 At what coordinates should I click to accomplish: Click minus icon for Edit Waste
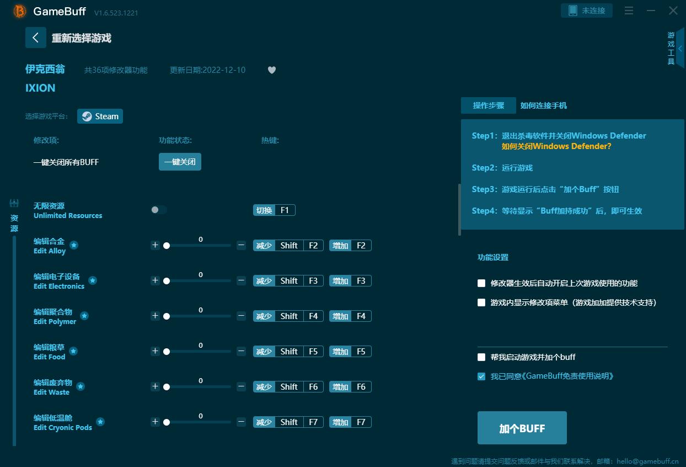(x=241, y=386)
